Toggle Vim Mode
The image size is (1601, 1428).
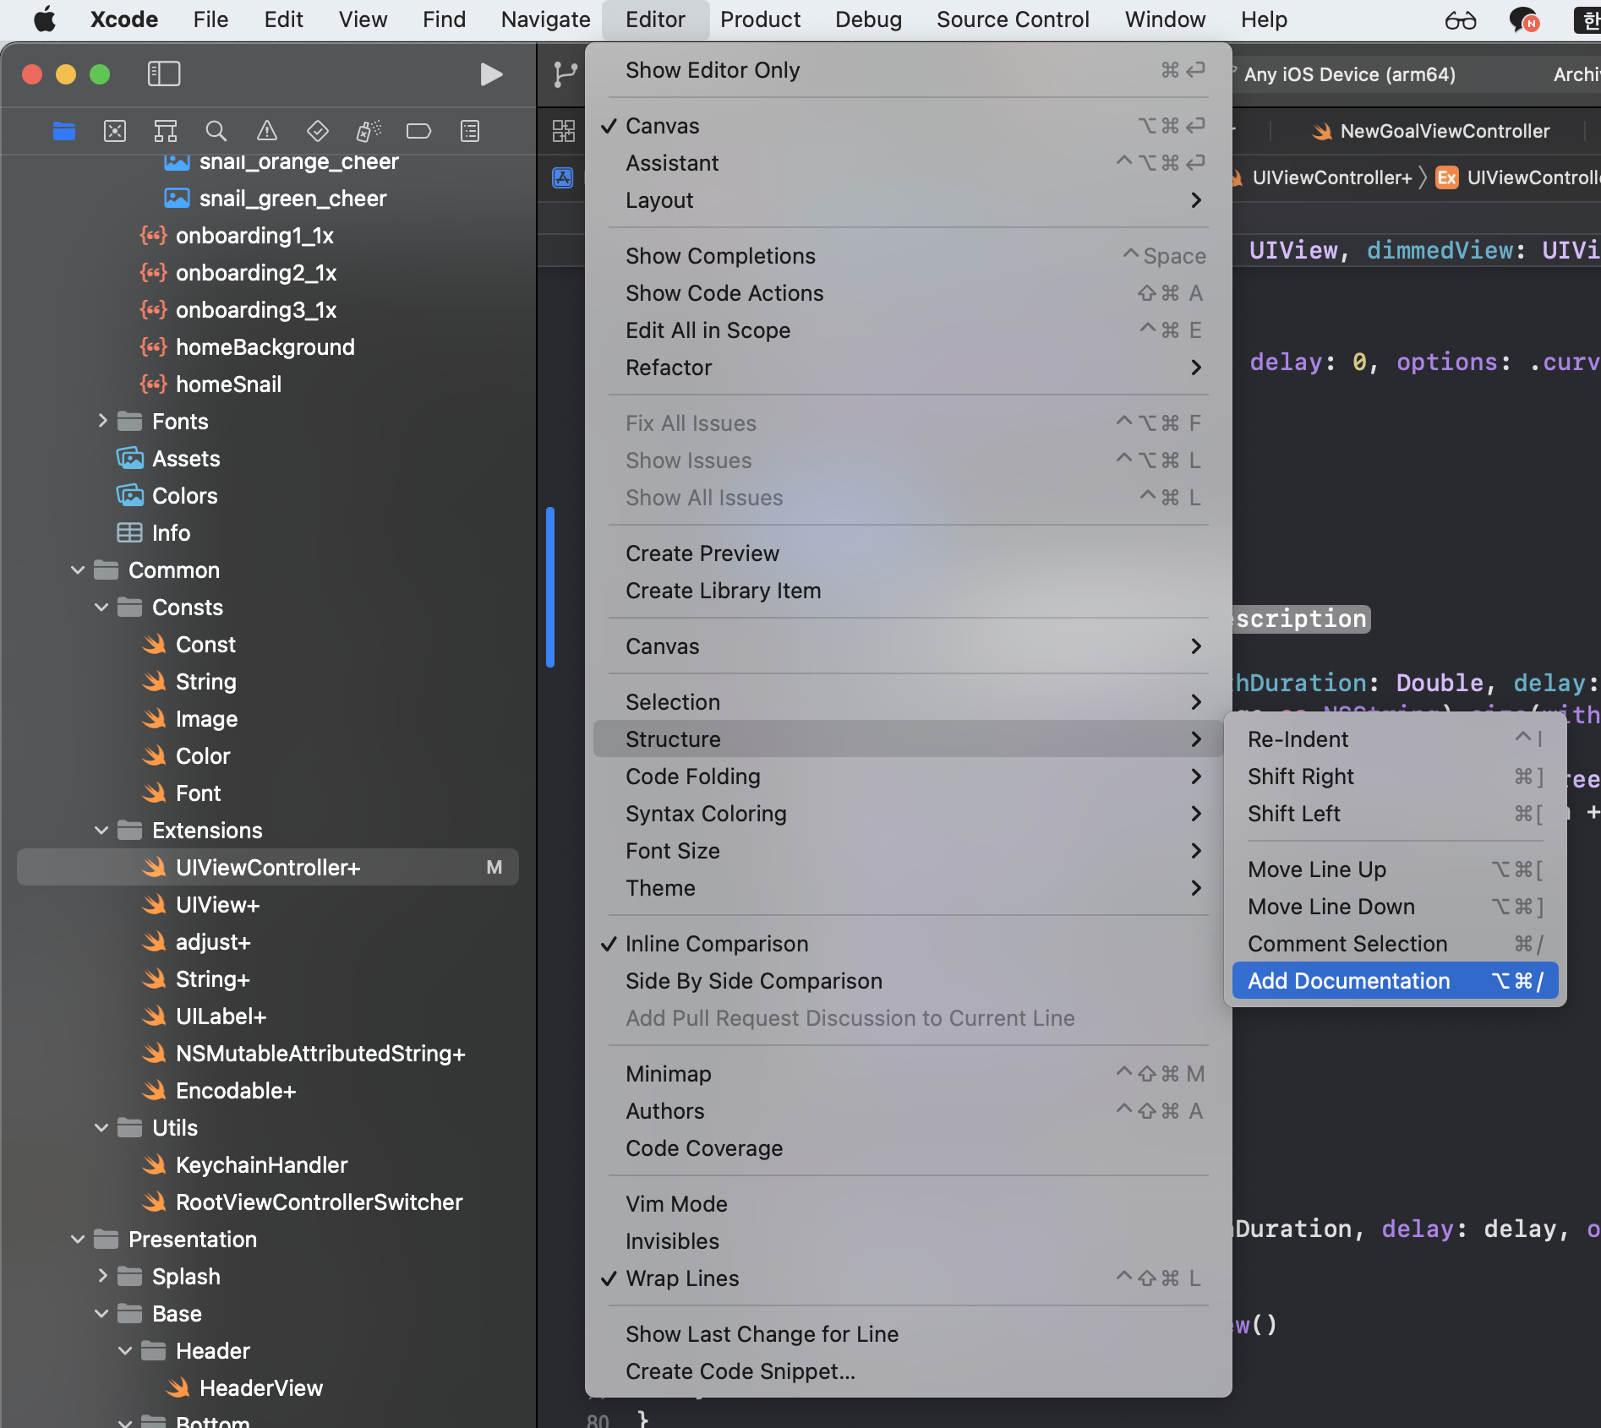pyautogui.click(x=908, y=1204)
